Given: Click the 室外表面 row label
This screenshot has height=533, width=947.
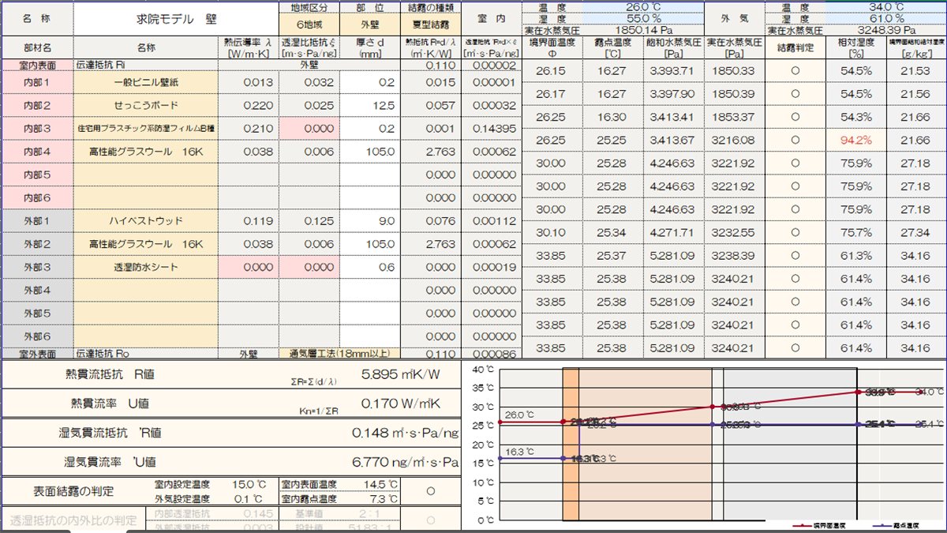Looking at the screenshot, I should (x=37, y=354).
